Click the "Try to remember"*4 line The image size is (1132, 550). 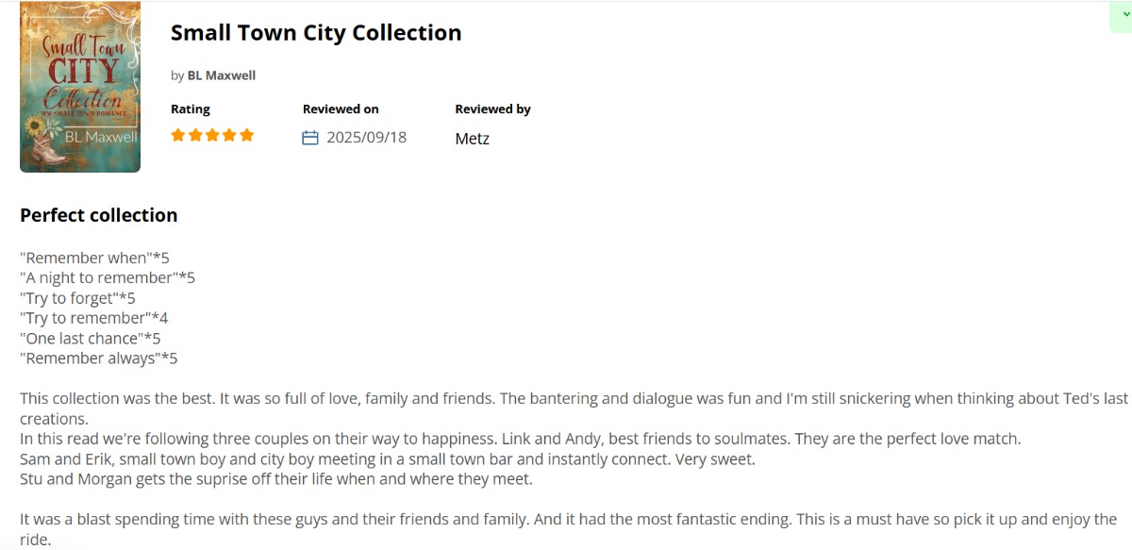[94, 318]
